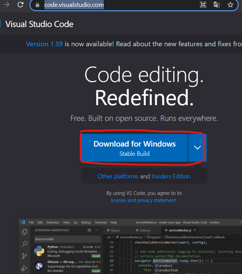The height and width of the screenshot is (274, 242).
Task: Click the @sort:installs extension search field
Action: (x=67, y=239)
